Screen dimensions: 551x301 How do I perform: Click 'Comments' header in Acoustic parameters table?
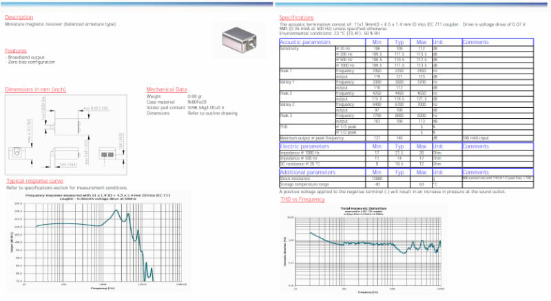(475, 42)
